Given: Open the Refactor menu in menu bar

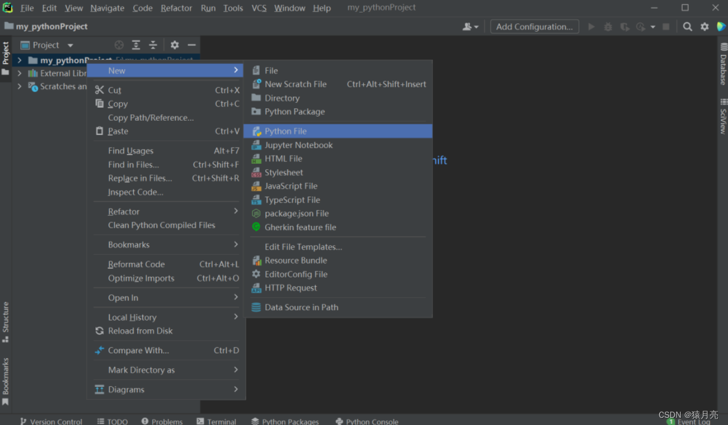Looking at the screenshot, I should (x=176, y=8).
